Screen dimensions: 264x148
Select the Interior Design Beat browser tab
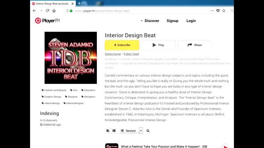53,4
